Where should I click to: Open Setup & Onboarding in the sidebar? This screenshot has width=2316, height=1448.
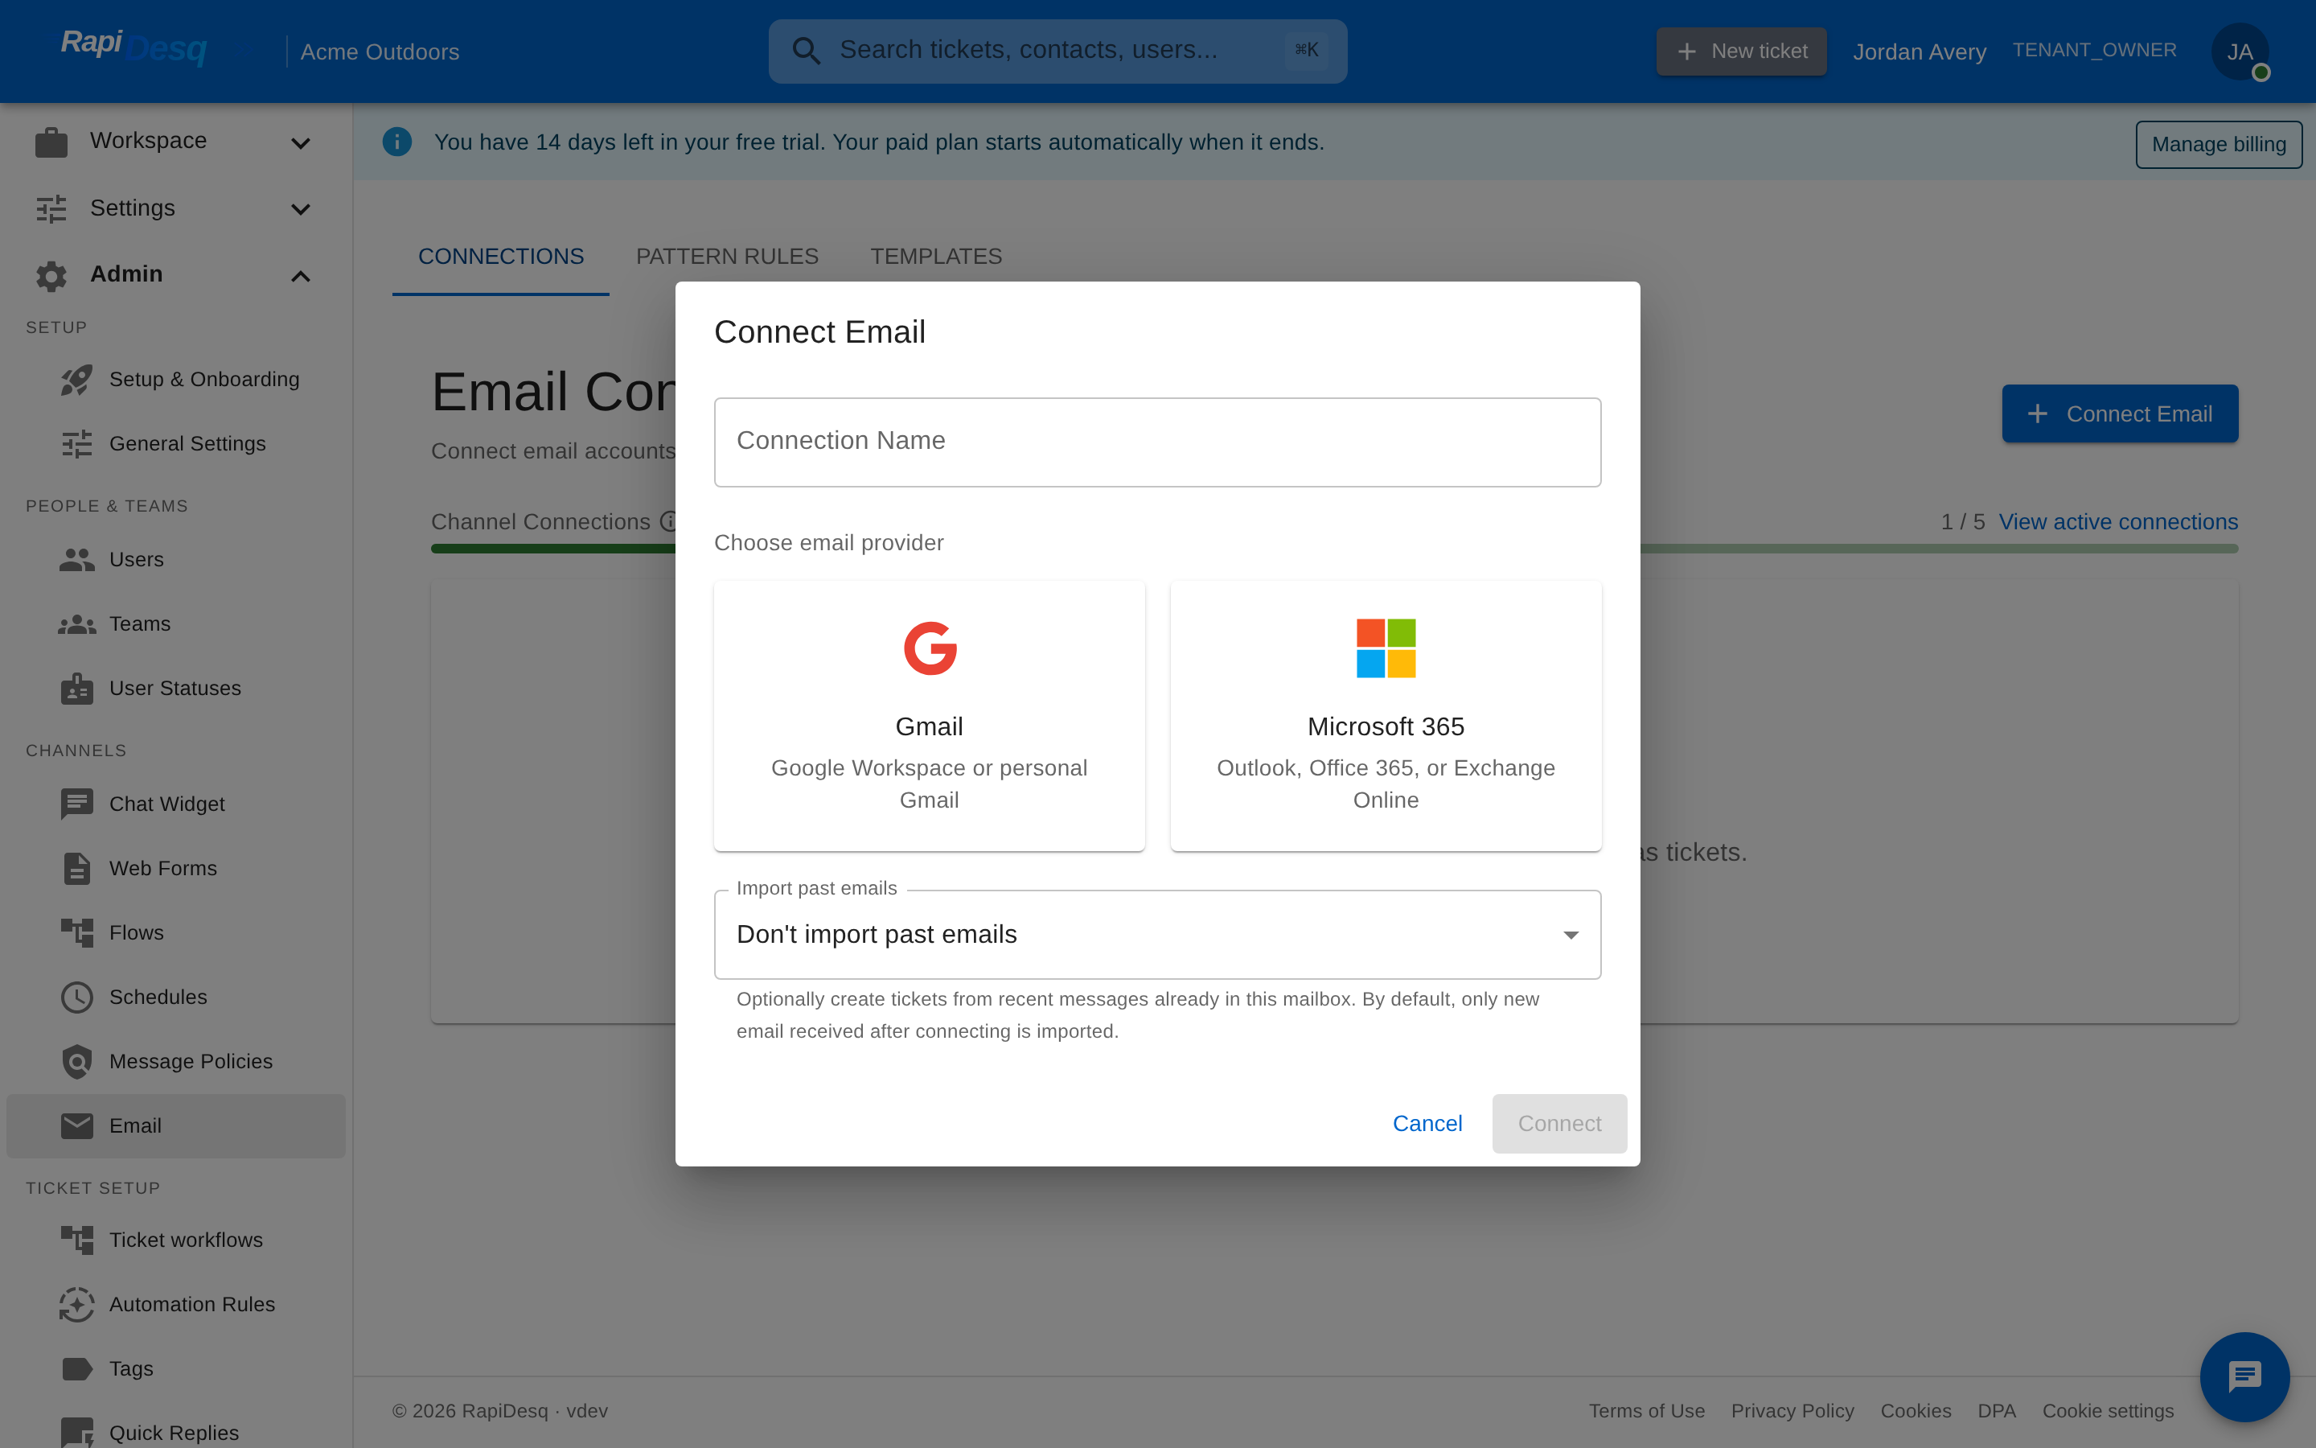click(176, 379)
